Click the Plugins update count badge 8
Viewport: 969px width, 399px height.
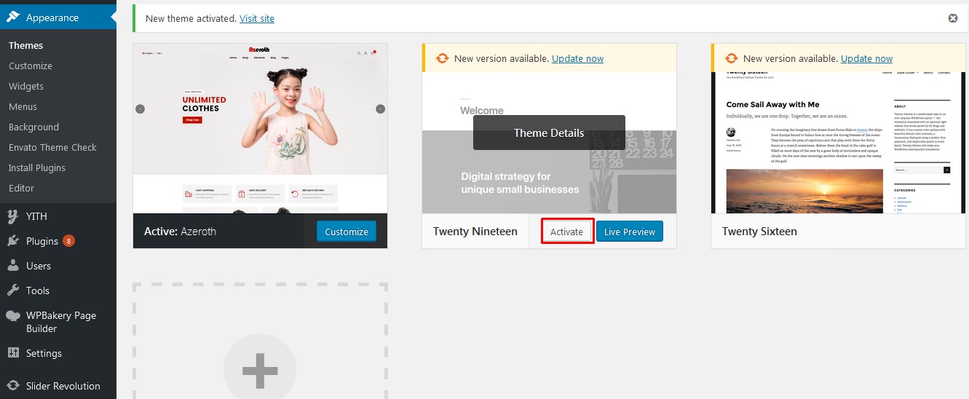pyautogui.click(x=68, y=241)
